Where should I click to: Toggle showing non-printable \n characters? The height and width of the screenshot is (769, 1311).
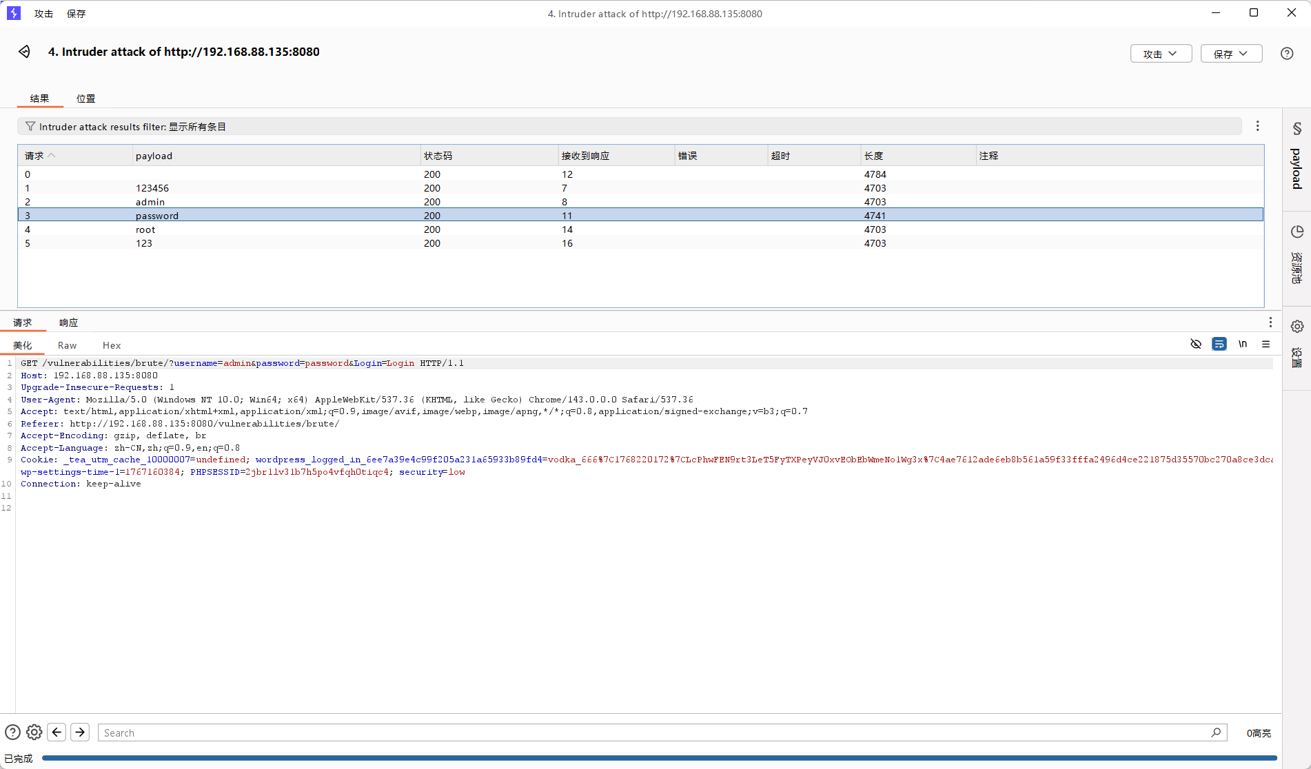click(1242, 344)
